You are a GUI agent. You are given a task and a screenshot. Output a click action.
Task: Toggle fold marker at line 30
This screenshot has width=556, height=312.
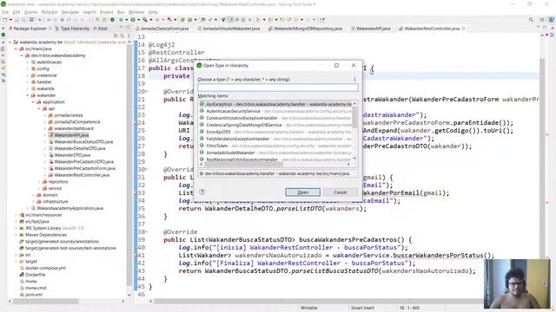pyautogui.click(x=147, y=170)
